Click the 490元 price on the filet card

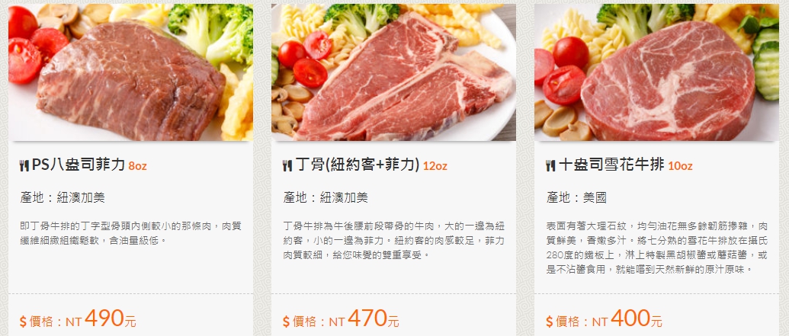pyautogui.click(x=111, y=318)
